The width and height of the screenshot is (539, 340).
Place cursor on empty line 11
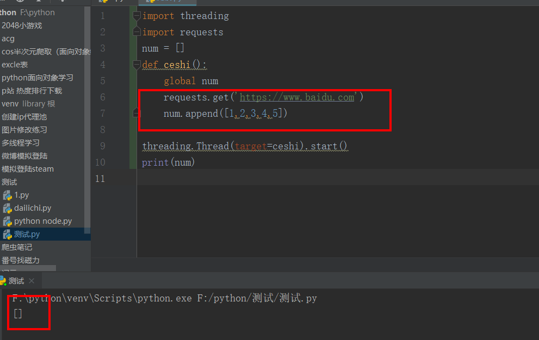point(272,179)
